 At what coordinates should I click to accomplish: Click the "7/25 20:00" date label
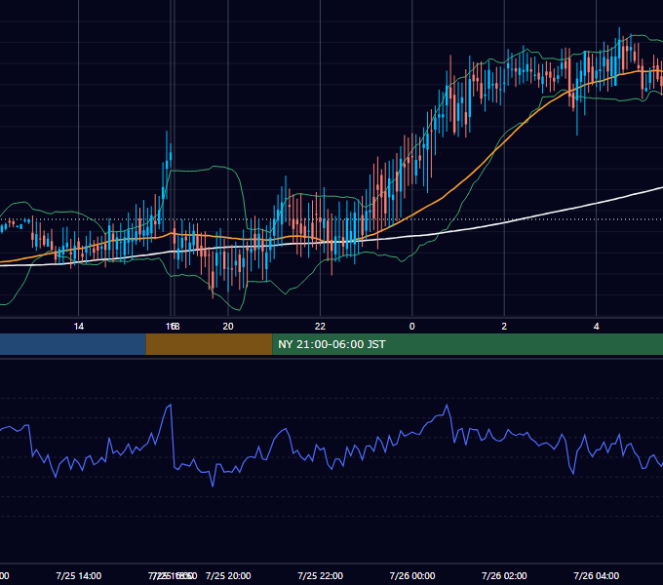pos(228,575)
